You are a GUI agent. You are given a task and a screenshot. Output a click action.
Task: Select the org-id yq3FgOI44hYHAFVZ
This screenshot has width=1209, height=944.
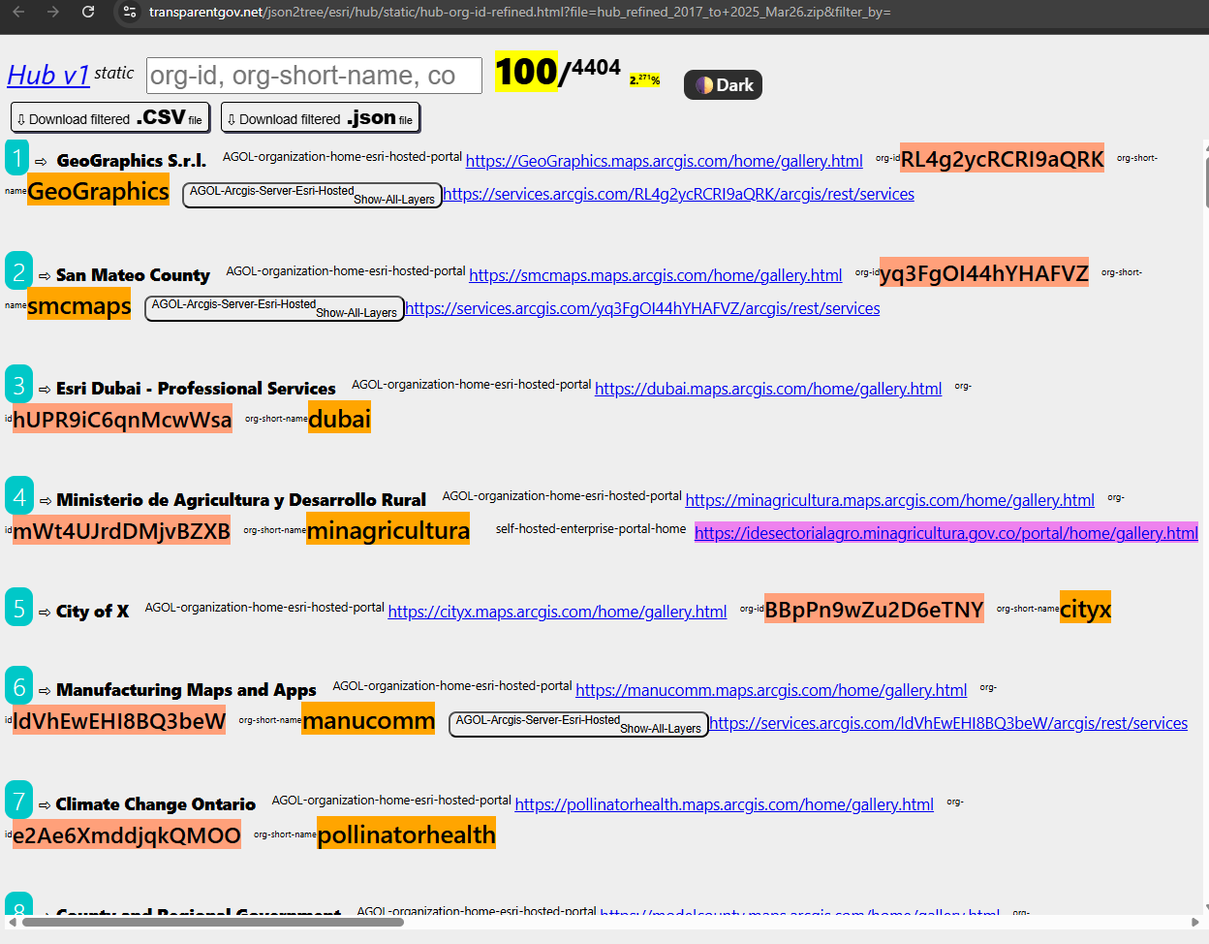click(984, 273)
